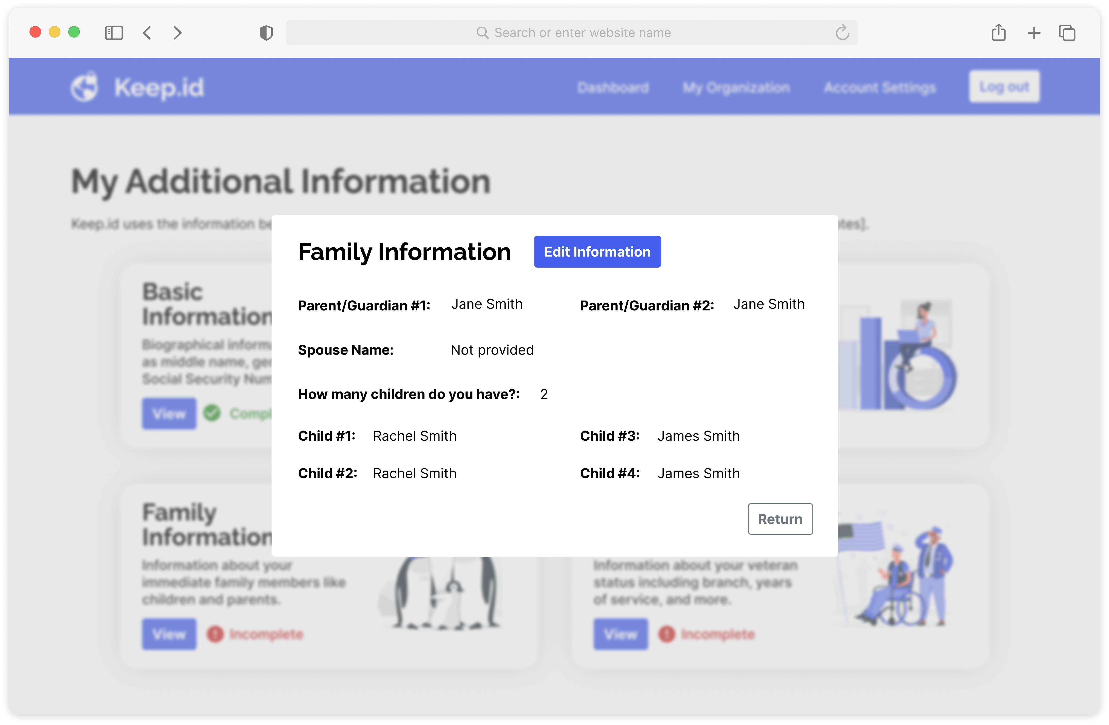Click the browser address search field
Image resolution: width=1109 pixels, height=725 pixels.
[x=571, y=33]
